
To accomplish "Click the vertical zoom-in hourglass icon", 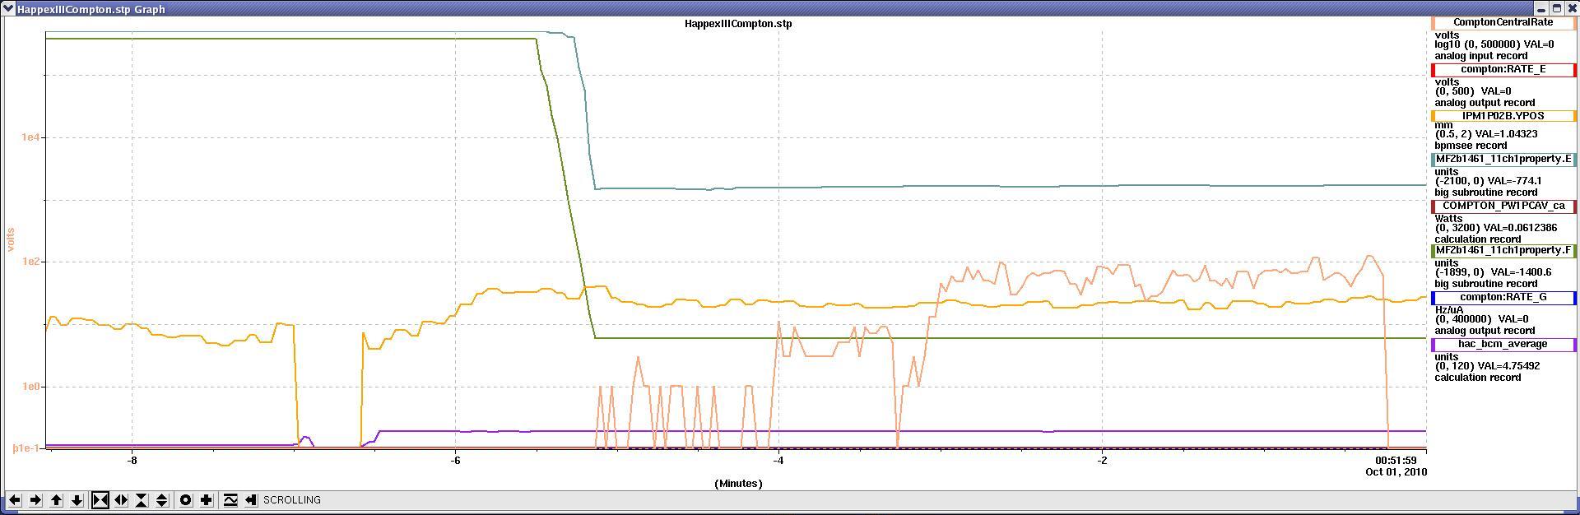I will click(142, 500).
